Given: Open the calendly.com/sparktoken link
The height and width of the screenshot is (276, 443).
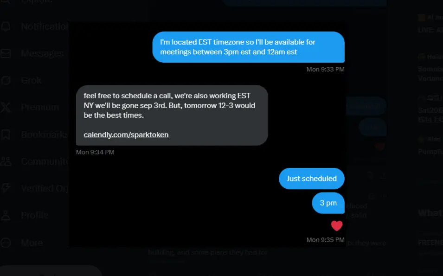Looking at the screenshot, I should 126,135.
